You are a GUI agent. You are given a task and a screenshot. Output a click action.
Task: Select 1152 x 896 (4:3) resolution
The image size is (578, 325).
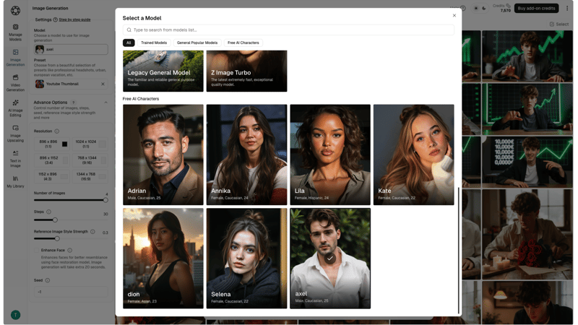(51, 176)
